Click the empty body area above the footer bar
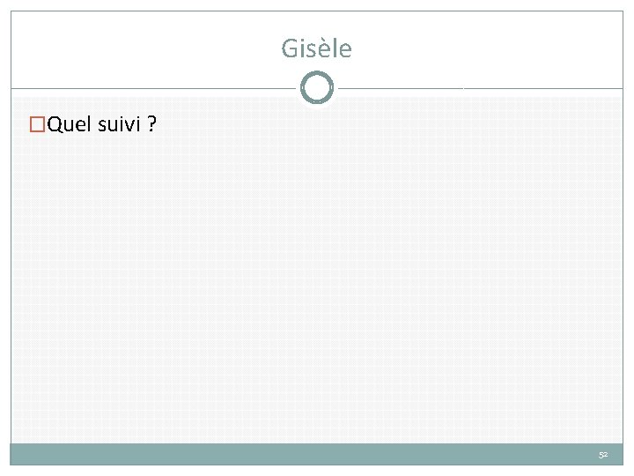Image resolution: width=634 pixels, height=476 pixels. click(317, 423)
